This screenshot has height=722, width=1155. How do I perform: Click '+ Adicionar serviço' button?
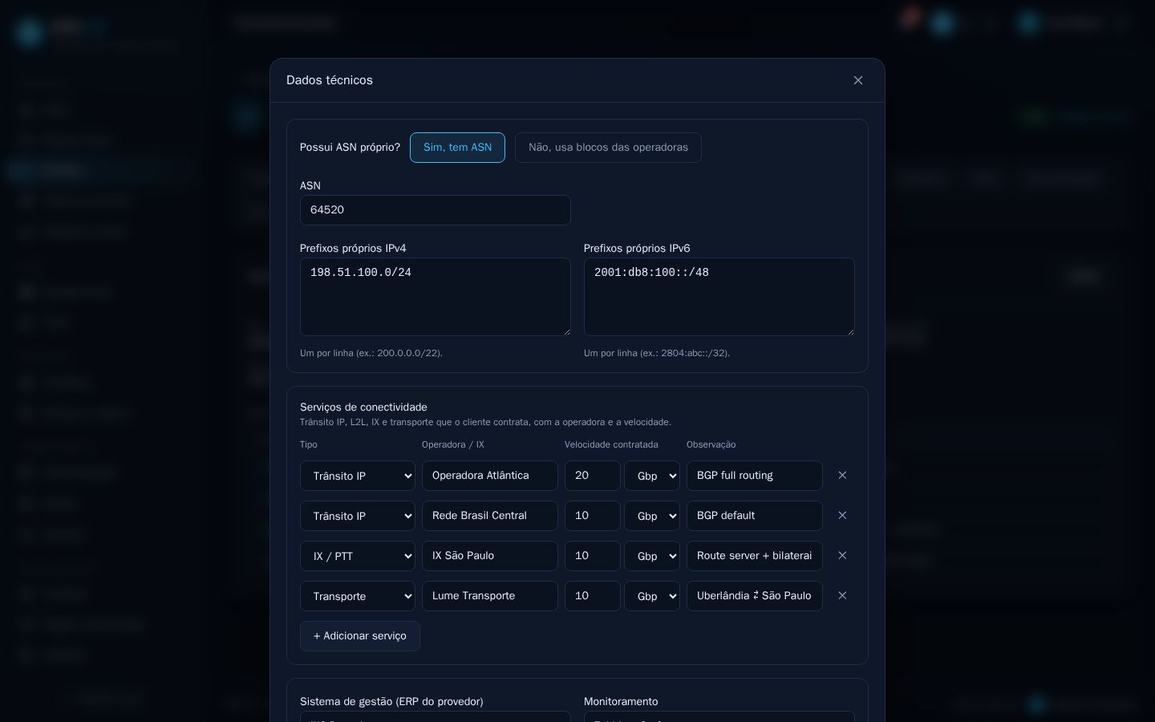[x=360, y=636]
